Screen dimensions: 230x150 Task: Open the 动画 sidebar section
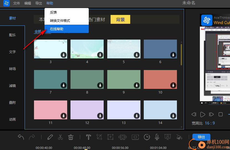(12, 120)
